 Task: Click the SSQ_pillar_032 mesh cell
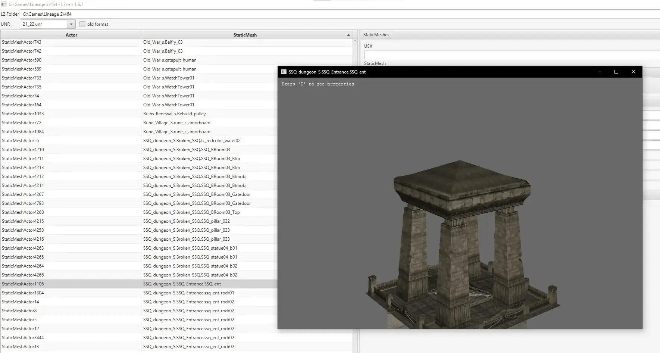coord(187,221)
